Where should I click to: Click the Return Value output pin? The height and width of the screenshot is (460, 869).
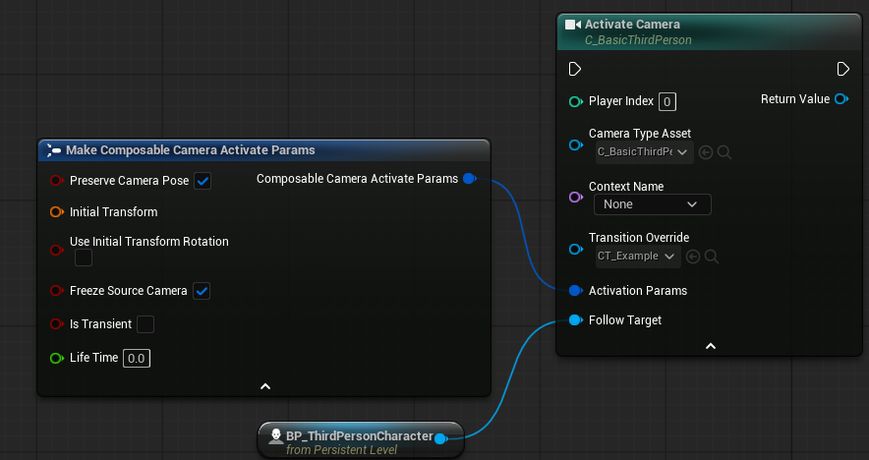(841, 99)
